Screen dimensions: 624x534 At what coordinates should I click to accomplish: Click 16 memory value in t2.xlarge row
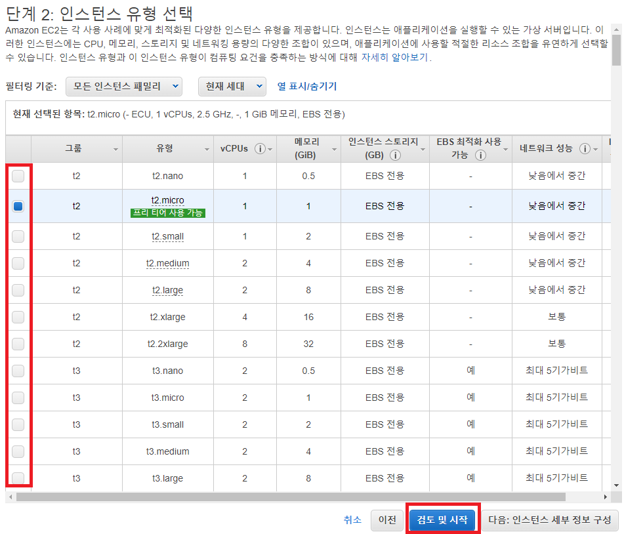click(308, 317)
